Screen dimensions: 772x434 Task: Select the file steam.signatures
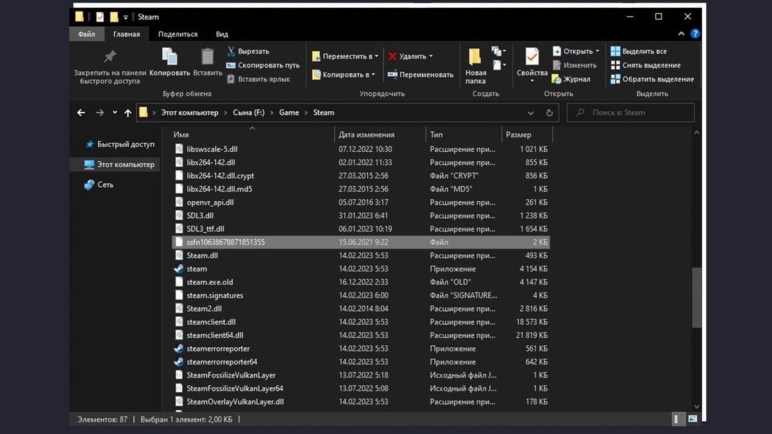(362, 296)
